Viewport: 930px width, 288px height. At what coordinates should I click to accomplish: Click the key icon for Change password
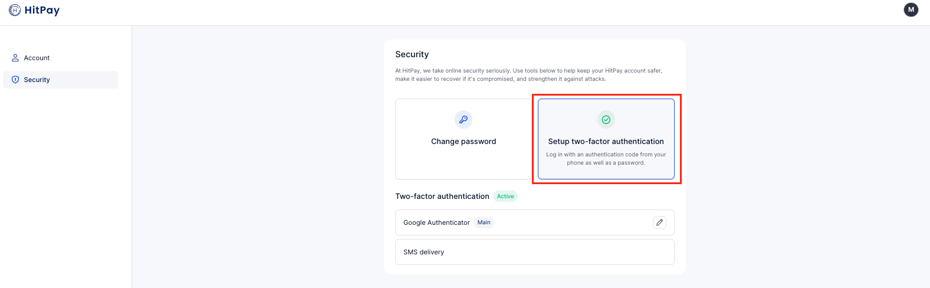pyautogui.click(x=464, y=120)
